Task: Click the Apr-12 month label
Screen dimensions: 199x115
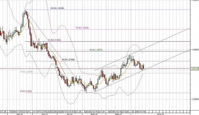Action: [x=160, y=114]
